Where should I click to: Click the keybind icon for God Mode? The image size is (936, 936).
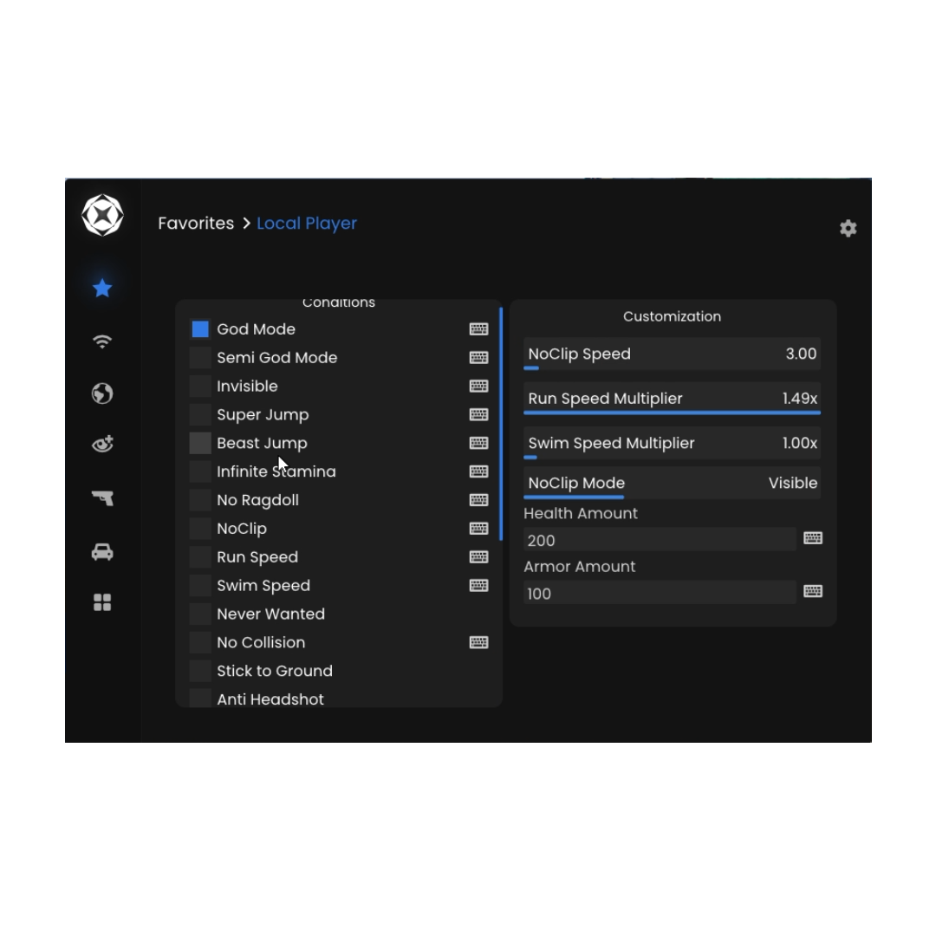point(478,329)
